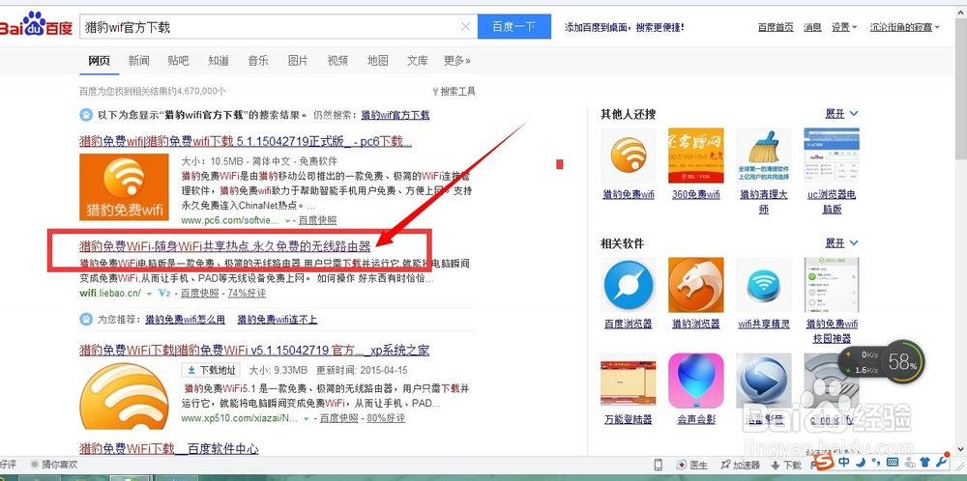Open the 百度软件中心 result title
This screenshot has width=967, height=481.
click(x=169, y=448)
